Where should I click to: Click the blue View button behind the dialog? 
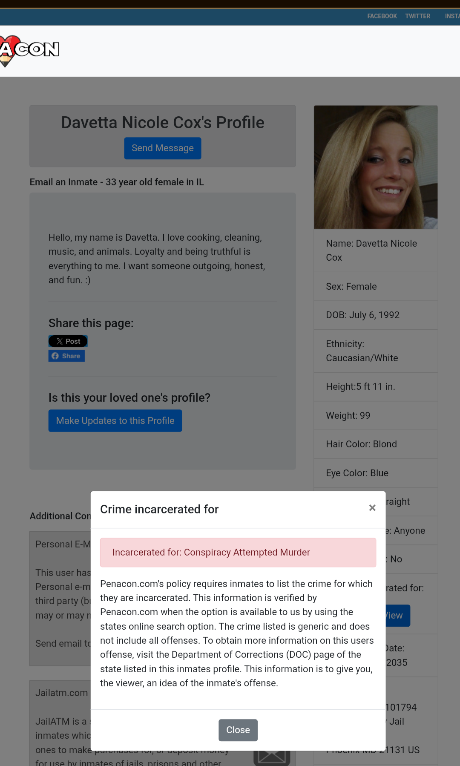point(398,616)
